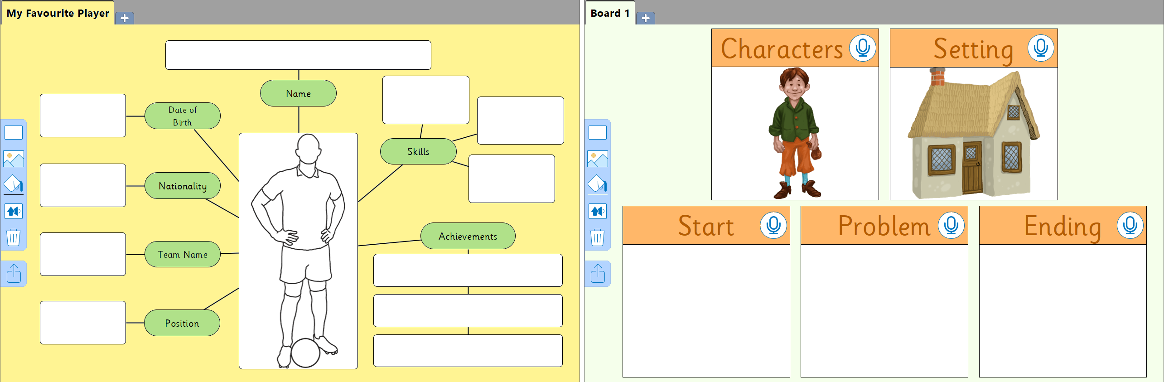
Task: Click the trash icon in Board 1 toolbar
Action: tap(597, 237)
